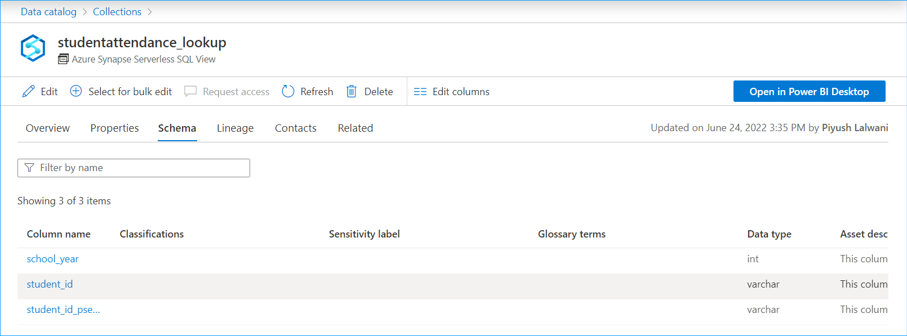
Task: Click the Asset desc column header
Action: coord(864,234)
